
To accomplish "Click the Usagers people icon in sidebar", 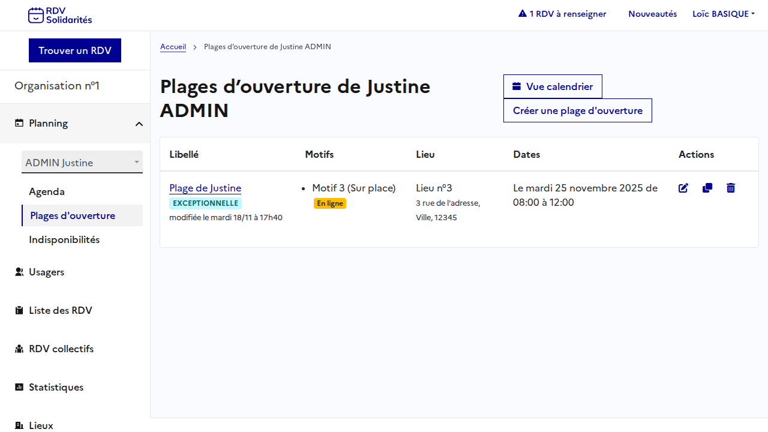I will tap(19, 272).
